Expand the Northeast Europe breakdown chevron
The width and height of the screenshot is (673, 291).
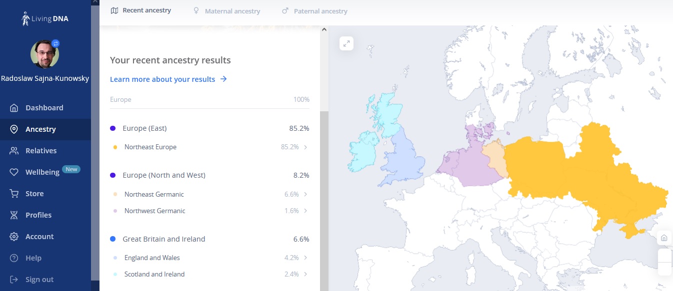(x=305, y=147)
